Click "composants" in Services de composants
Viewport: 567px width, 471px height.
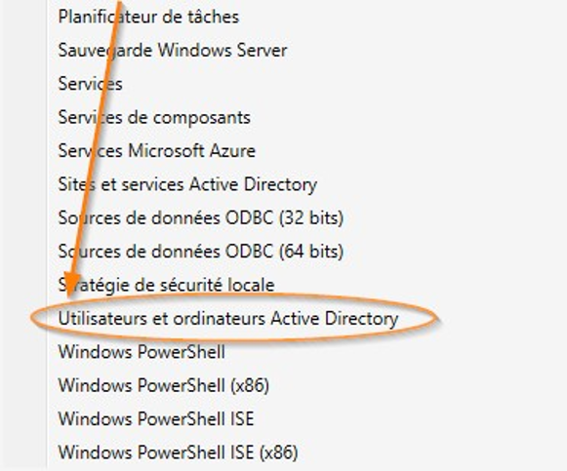pyautogui.click(x=199, y=118)
